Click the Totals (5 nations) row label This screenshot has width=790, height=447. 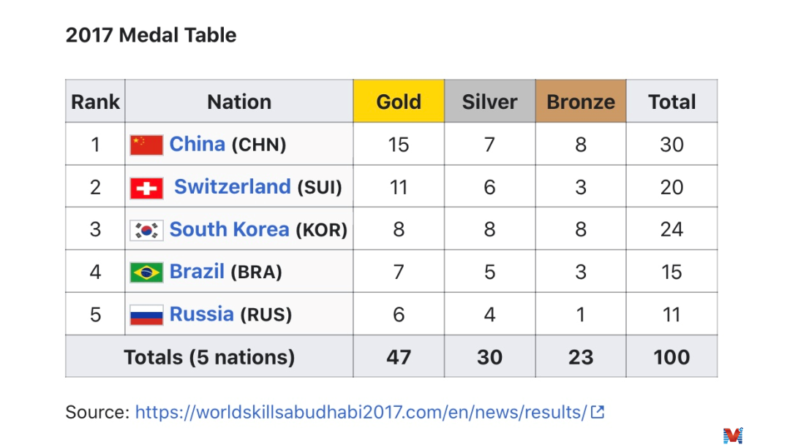(209, 357)
